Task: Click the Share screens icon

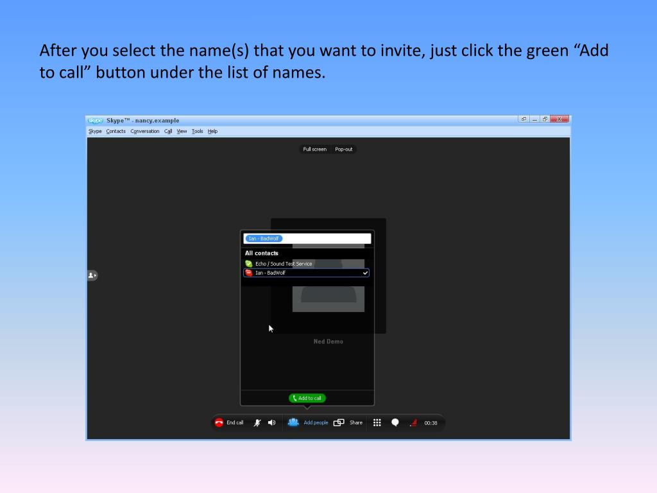Action: tap(339, 422)
